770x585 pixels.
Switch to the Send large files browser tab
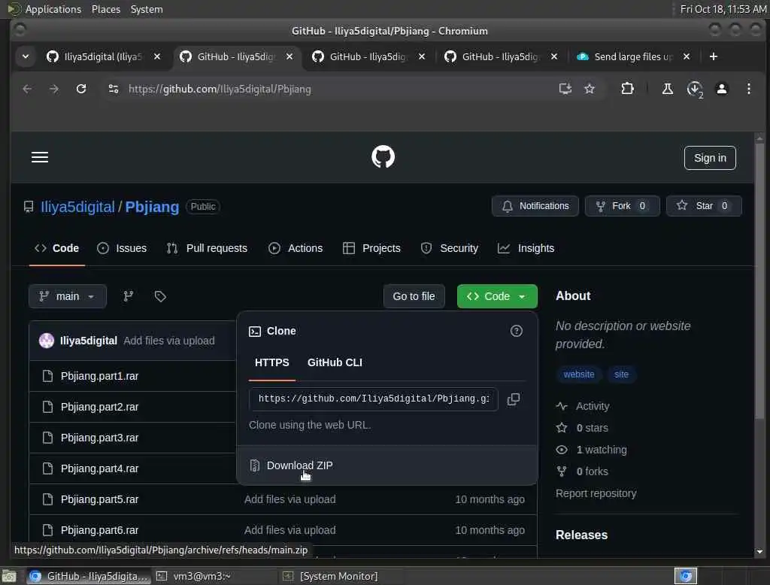[x=631, y=56]
